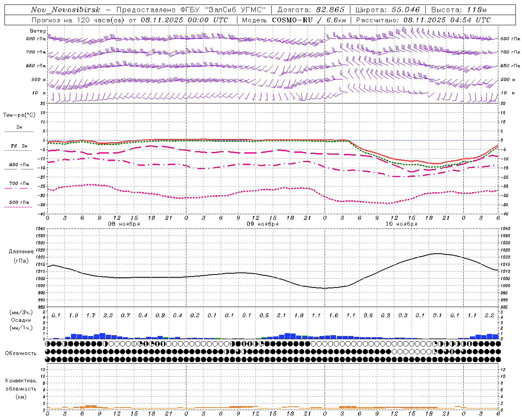Click the 'Модель COSMO-RU / 6.6км' label
Screen dimensions: 522x417
point(294,20)
